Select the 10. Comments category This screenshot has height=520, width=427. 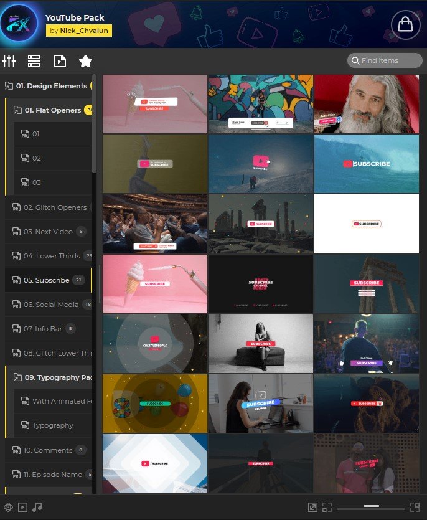coord(47,450)
